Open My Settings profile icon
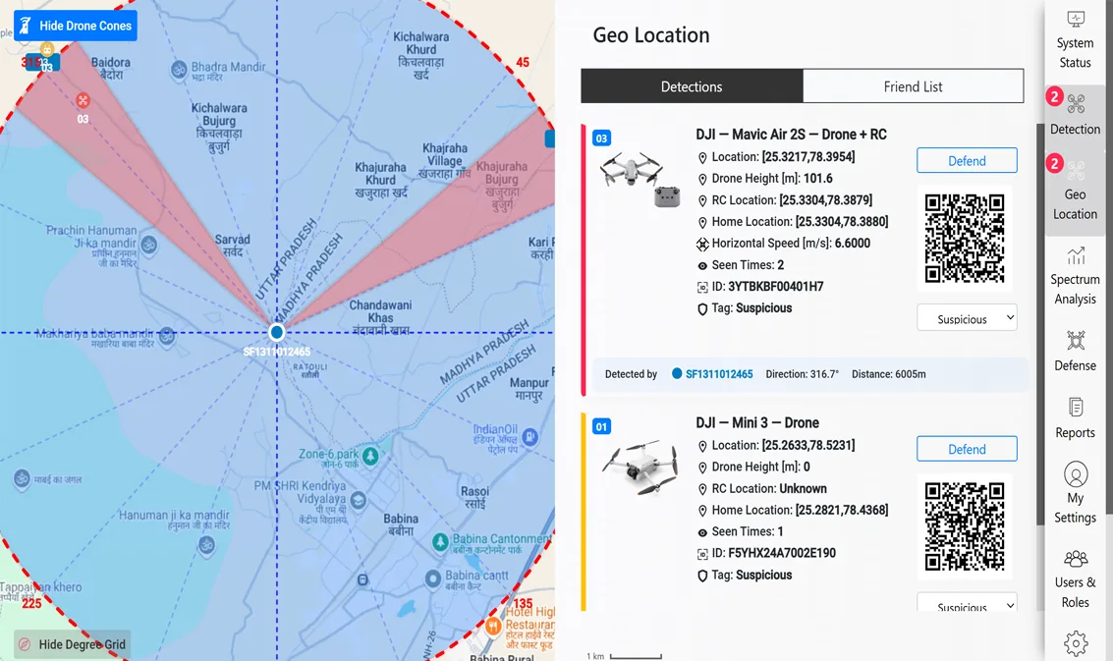Image resolution: width=1113 pixels, height=661 pixels. pos(1076,474)
